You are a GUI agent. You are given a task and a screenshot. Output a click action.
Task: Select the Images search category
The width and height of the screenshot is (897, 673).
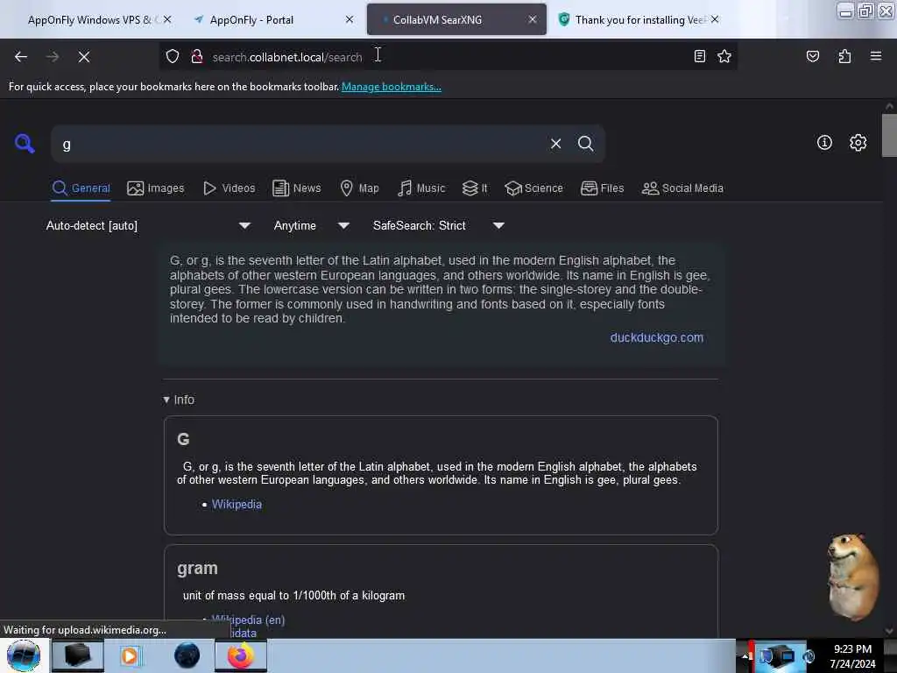(x=156, y=188)
